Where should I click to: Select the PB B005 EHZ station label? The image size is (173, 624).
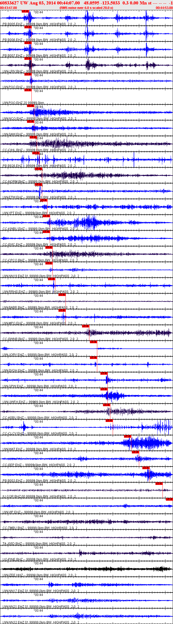(x=39, y=24)
